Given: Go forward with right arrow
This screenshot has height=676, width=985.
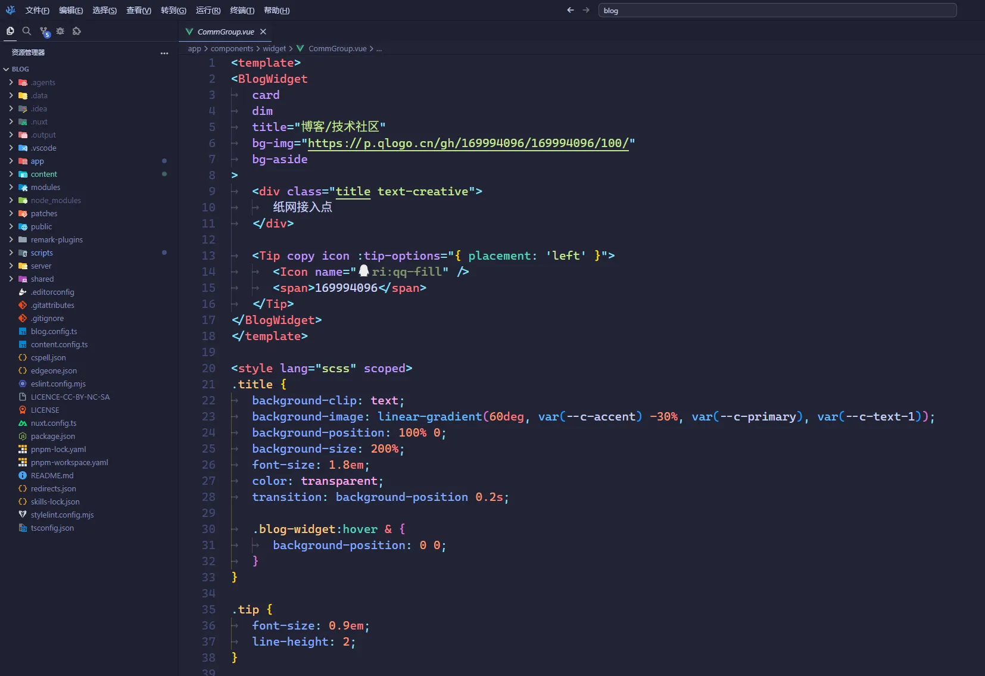Looking at the screenshot, I should pyautogui.click(x=586, y=10).
